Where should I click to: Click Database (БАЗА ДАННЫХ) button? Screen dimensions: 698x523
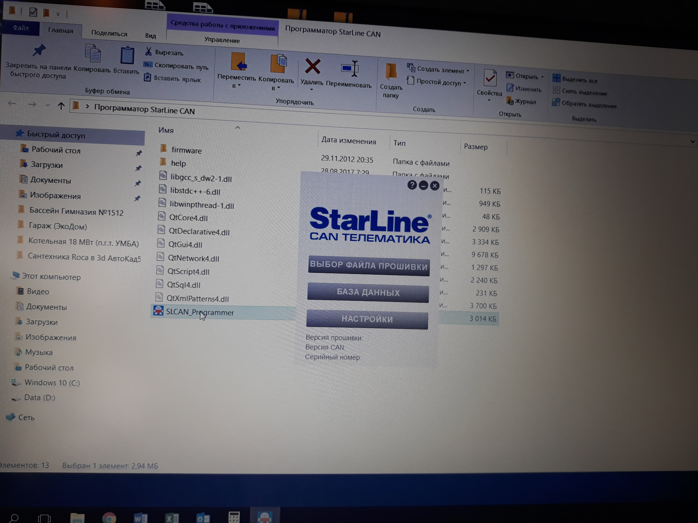[x=368, y=292]
